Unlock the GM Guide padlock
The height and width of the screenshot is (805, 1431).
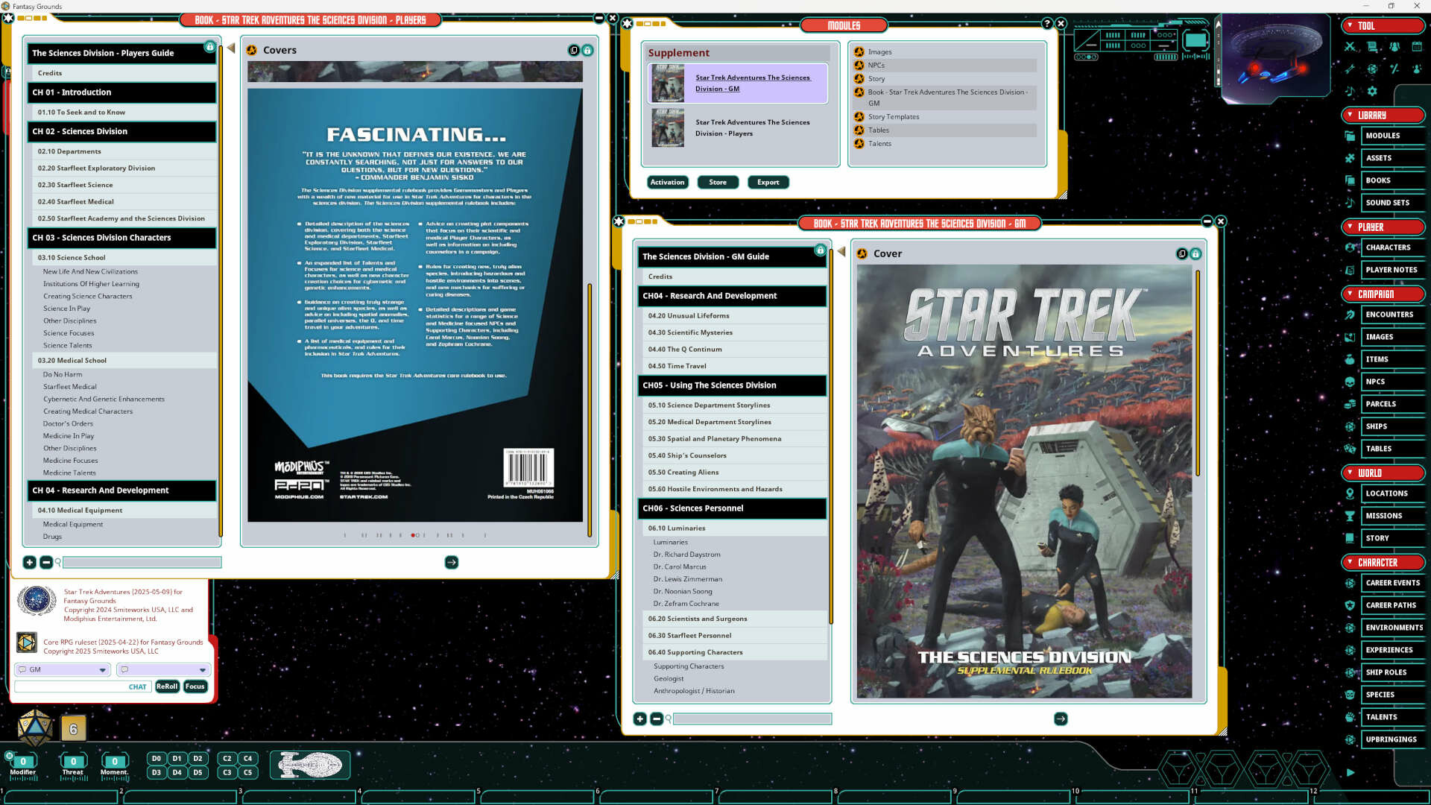point(821,250)
